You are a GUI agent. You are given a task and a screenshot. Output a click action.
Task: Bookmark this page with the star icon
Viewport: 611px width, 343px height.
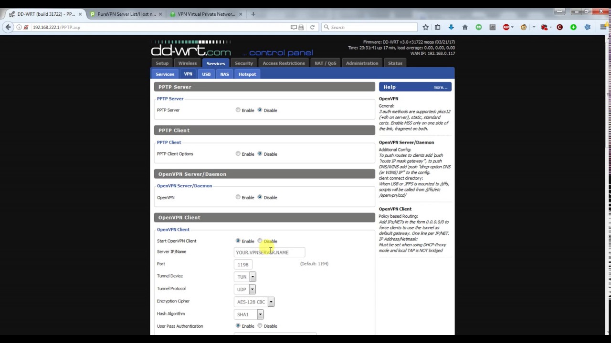pyautogui.click(x=425, y=27)
